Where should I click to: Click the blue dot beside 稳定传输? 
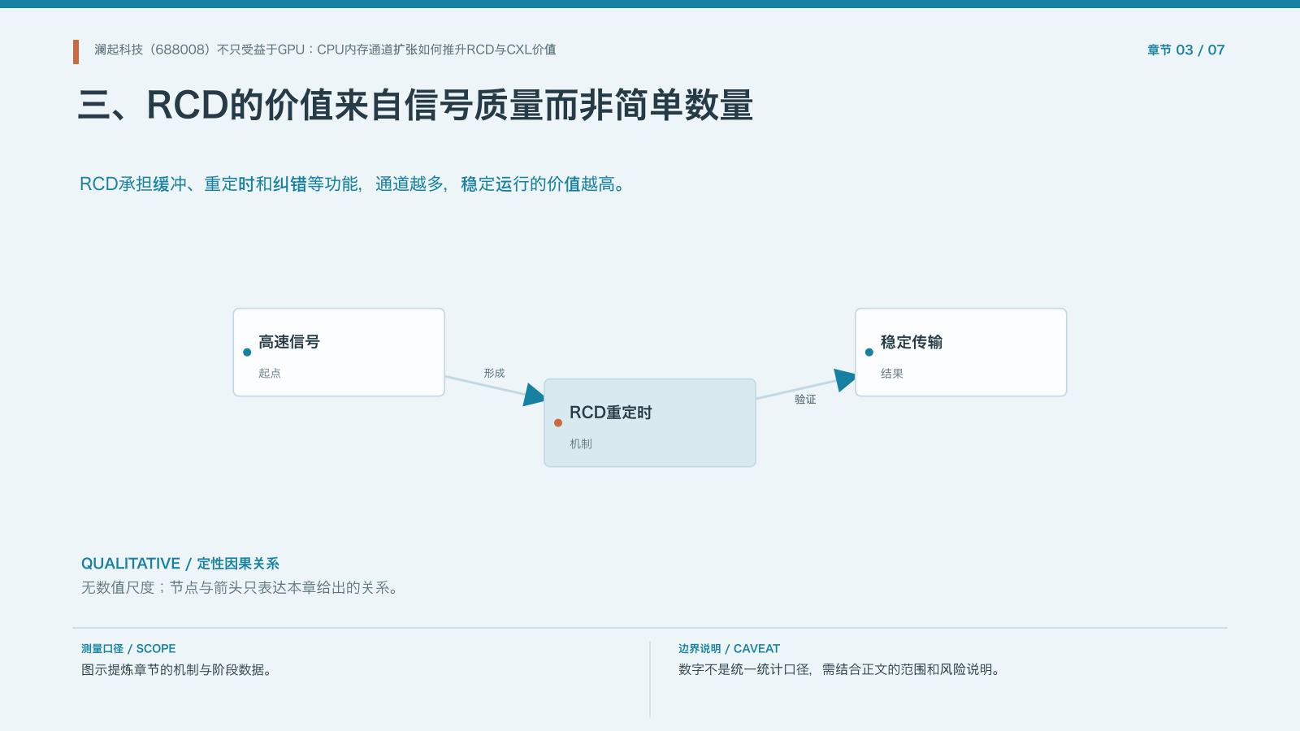click(869, 353)
